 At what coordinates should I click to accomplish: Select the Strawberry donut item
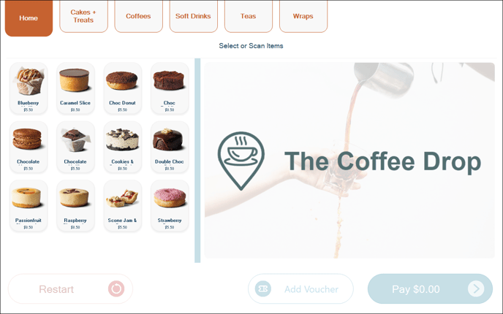170,206
